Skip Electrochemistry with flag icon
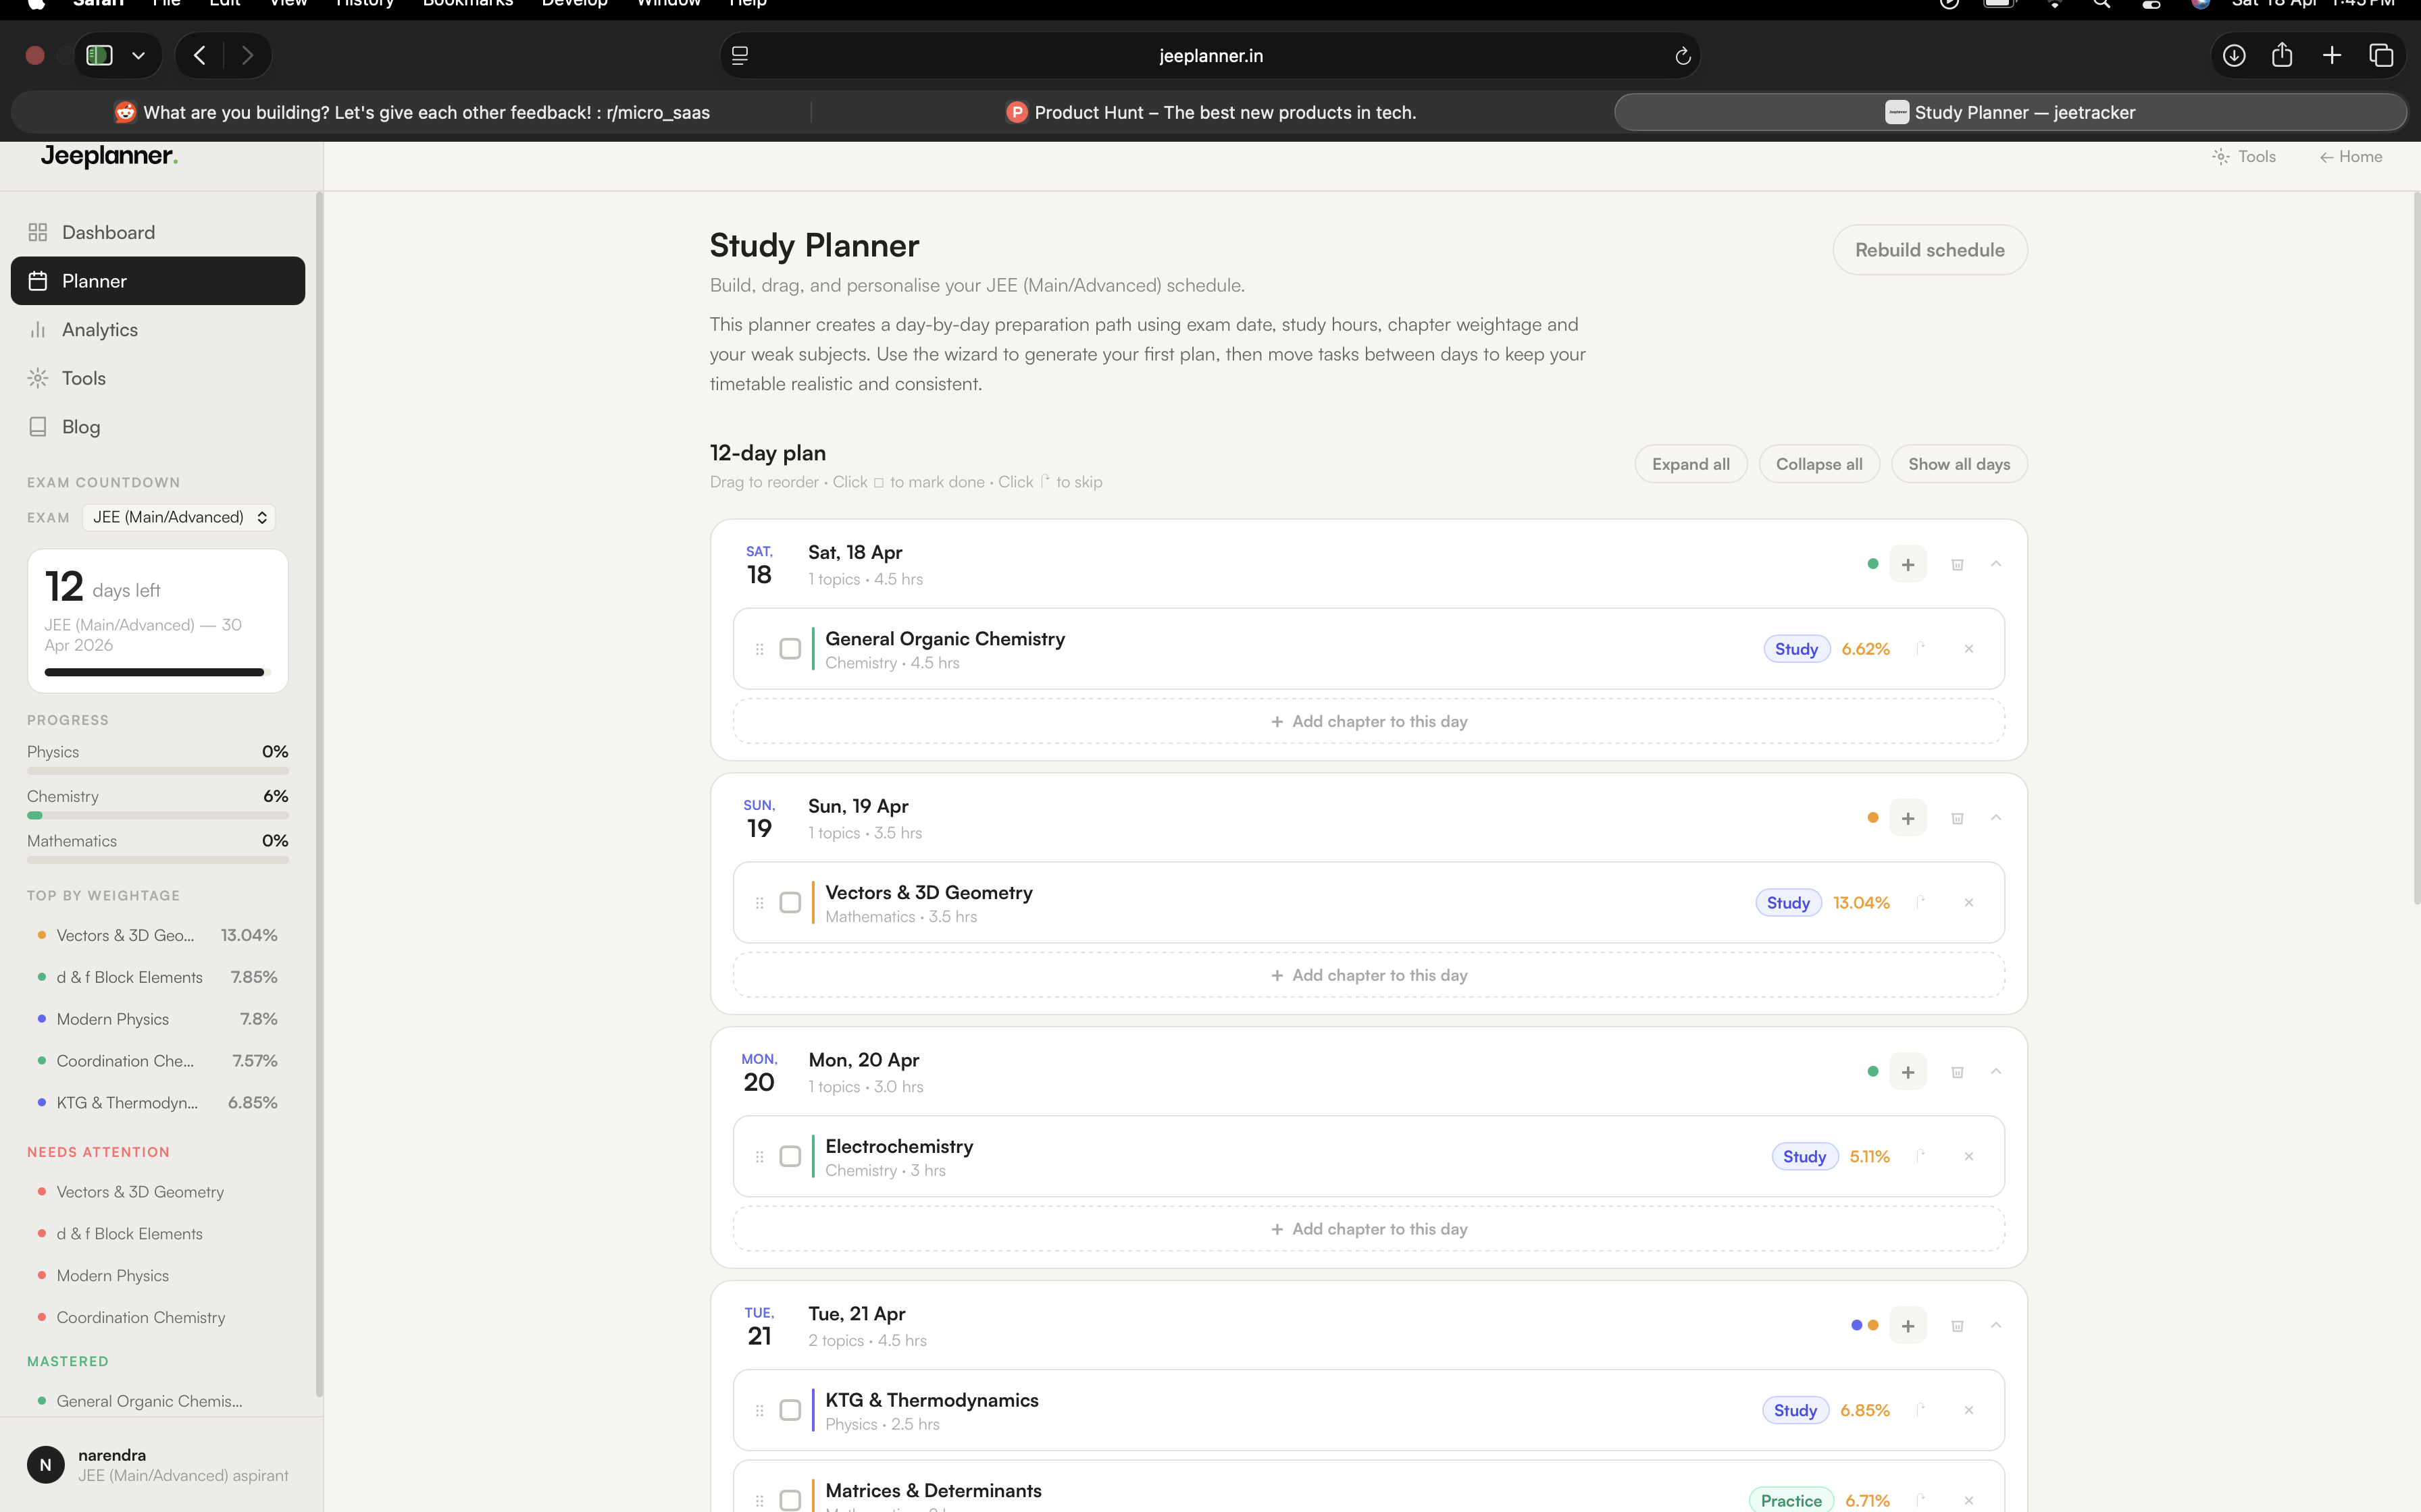This screenshot has height=1512, width=2421. click(x=1921, y=1156)
